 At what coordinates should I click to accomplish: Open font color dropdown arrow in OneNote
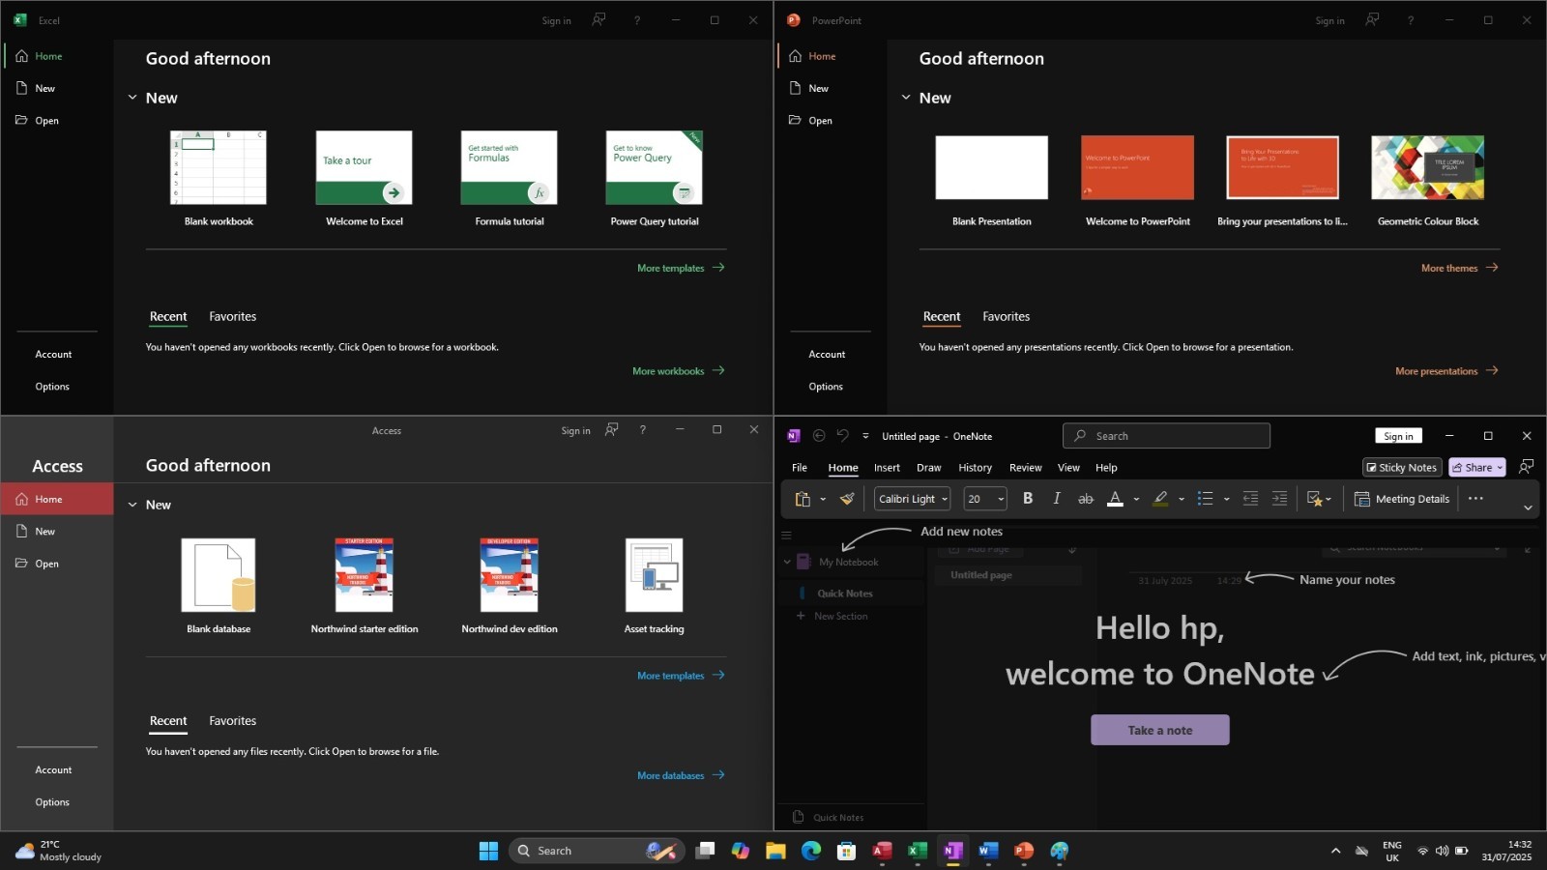click(1136, 499)
